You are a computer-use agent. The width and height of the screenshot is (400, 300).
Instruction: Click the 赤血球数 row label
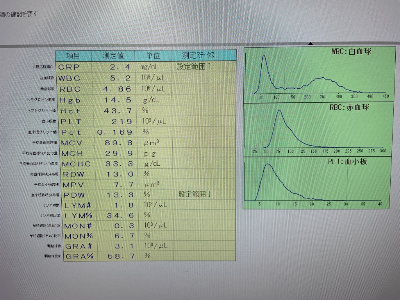(x=47, y=89)
